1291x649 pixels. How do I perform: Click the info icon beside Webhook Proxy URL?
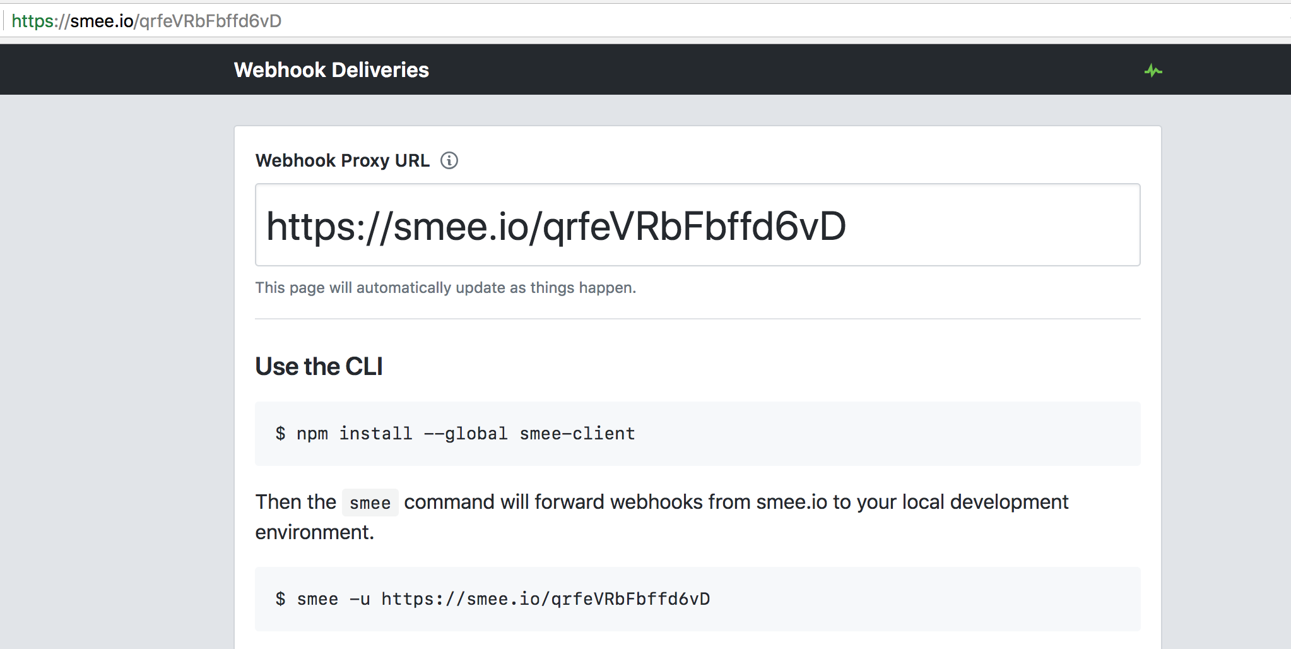pyautogui.click(x=449, y=161)
